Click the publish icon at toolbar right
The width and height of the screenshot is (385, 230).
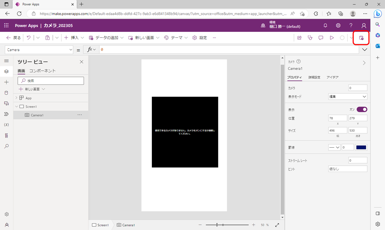click(361, 37)
